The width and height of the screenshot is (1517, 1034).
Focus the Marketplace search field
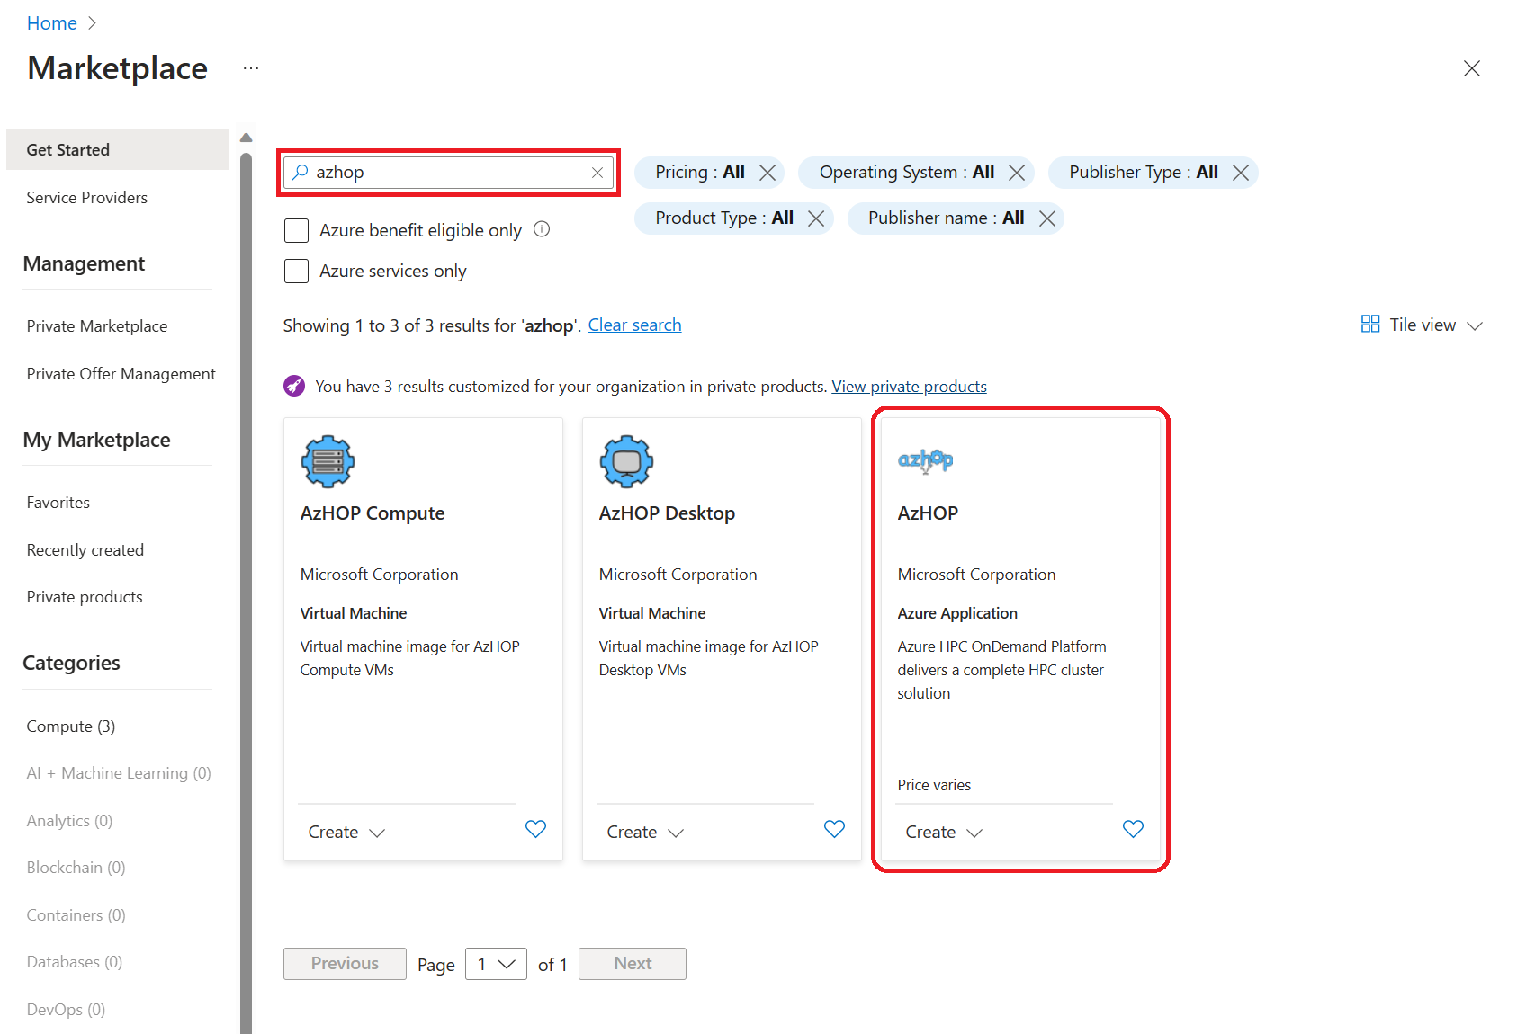449,173
